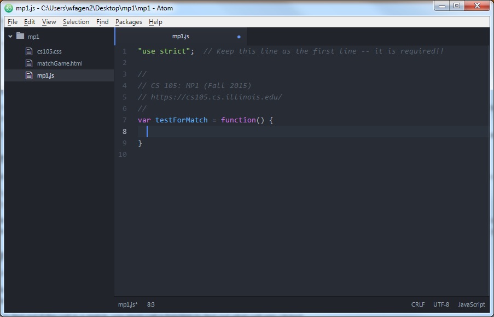Screen dimensions: 494x317
Task: Click the file icon next to cs105.css
Action: point(29,51)
